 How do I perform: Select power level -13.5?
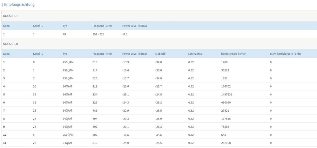tap(125, 135)
